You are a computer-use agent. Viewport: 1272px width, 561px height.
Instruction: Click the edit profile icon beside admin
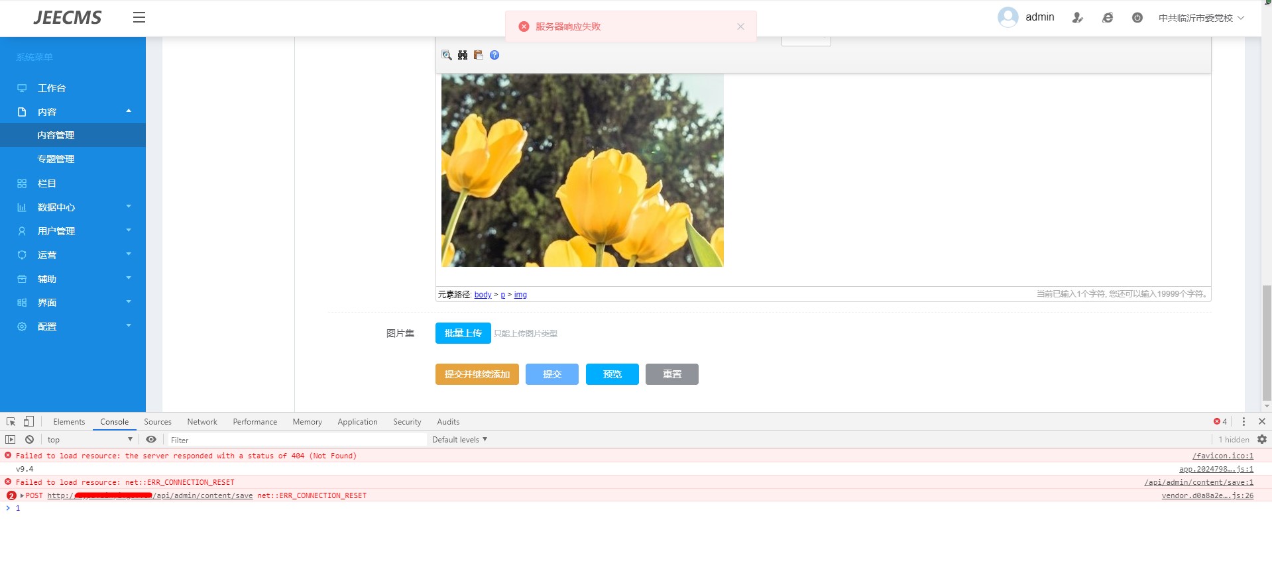pos(1077,18)
